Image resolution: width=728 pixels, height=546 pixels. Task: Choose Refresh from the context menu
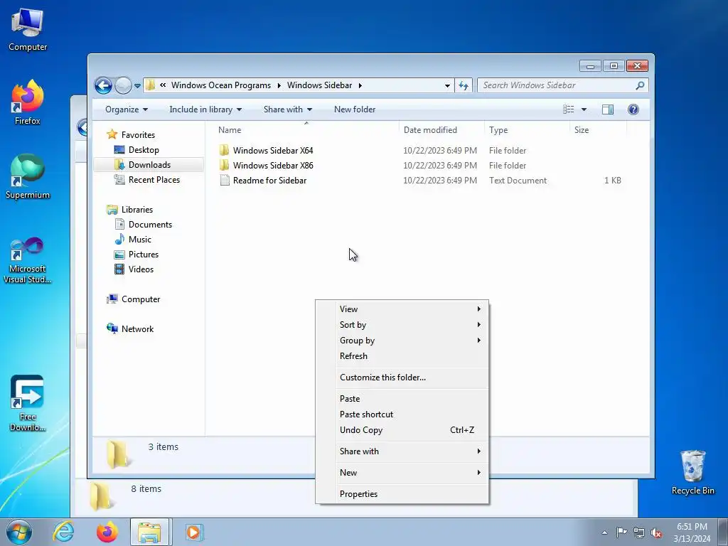coord(402,356)
